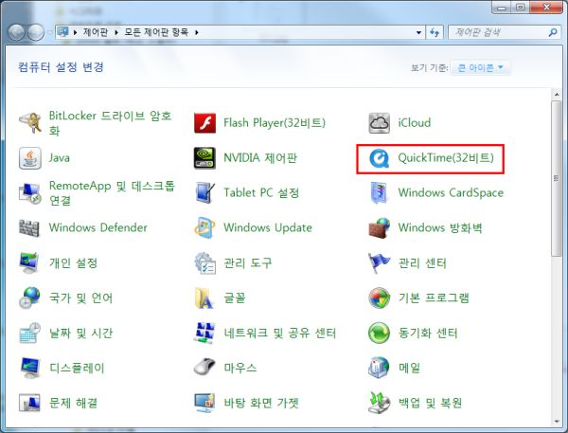
Task: Click the control panel icon in address bar
Action: 63,32
